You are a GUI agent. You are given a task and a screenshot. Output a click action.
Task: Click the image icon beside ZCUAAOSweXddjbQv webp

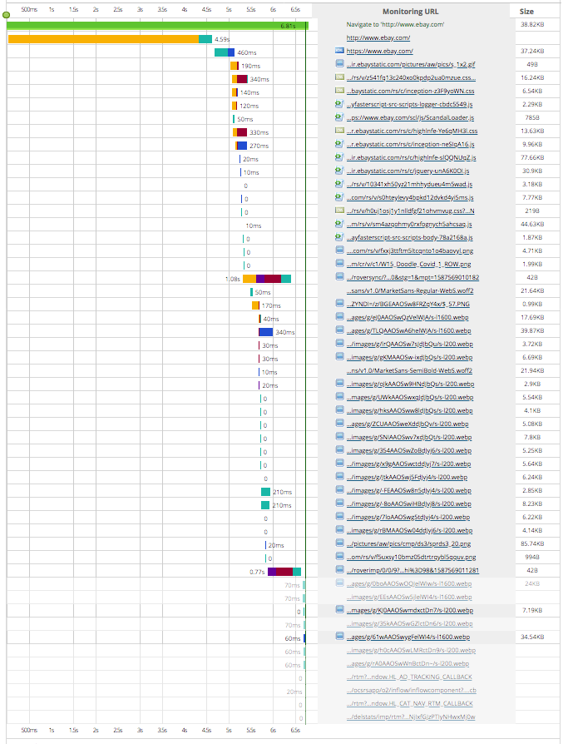(x=339, y=423)
